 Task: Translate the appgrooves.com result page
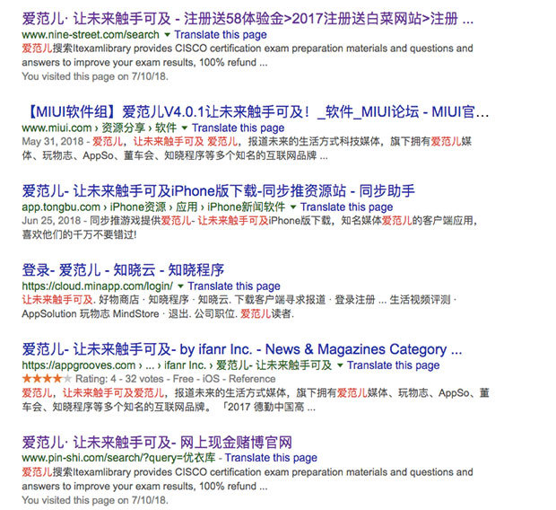tap(394, 365)
